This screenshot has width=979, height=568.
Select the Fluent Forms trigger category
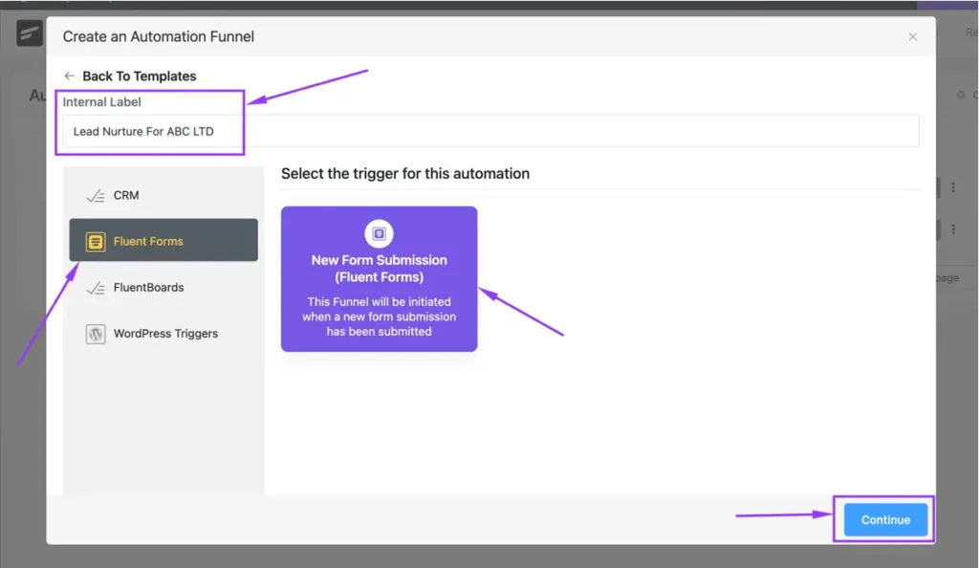pyautogui.click(x=163, y=240)
